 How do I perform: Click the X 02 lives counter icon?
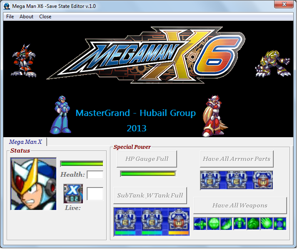coord(73,194)
